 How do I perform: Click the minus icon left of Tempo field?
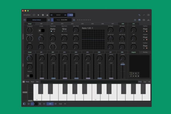(x=49, y=20)
